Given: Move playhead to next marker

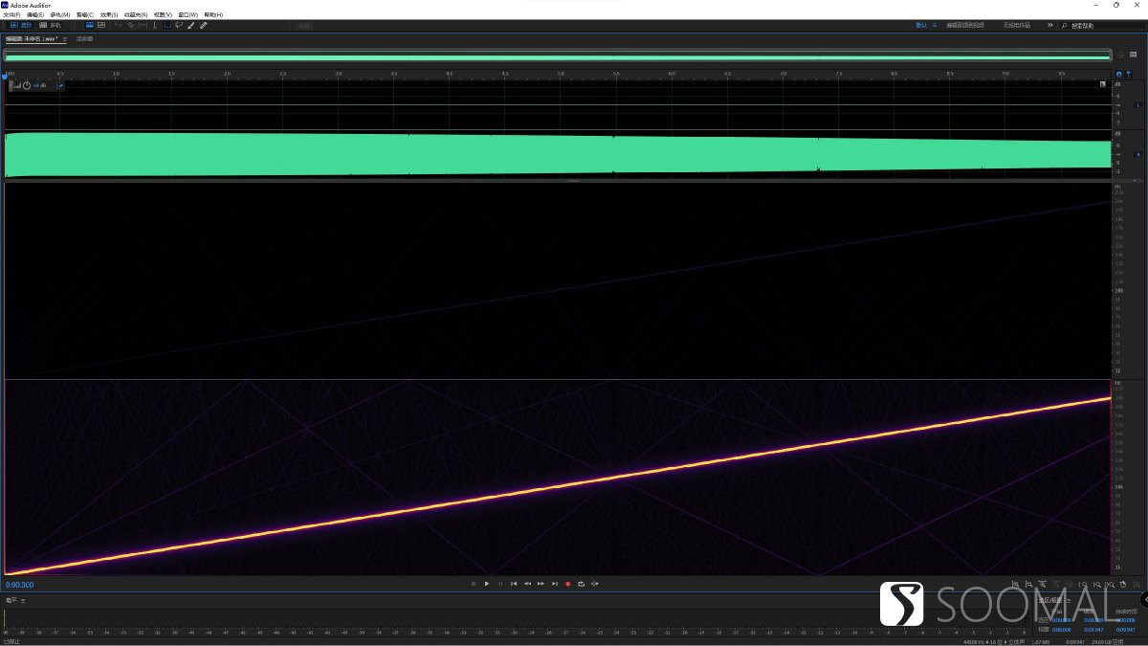Looking at the screenshot, I should [x=555, y=584].
